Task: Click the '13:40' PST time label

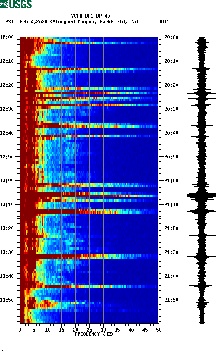Action: click(7, 276)
